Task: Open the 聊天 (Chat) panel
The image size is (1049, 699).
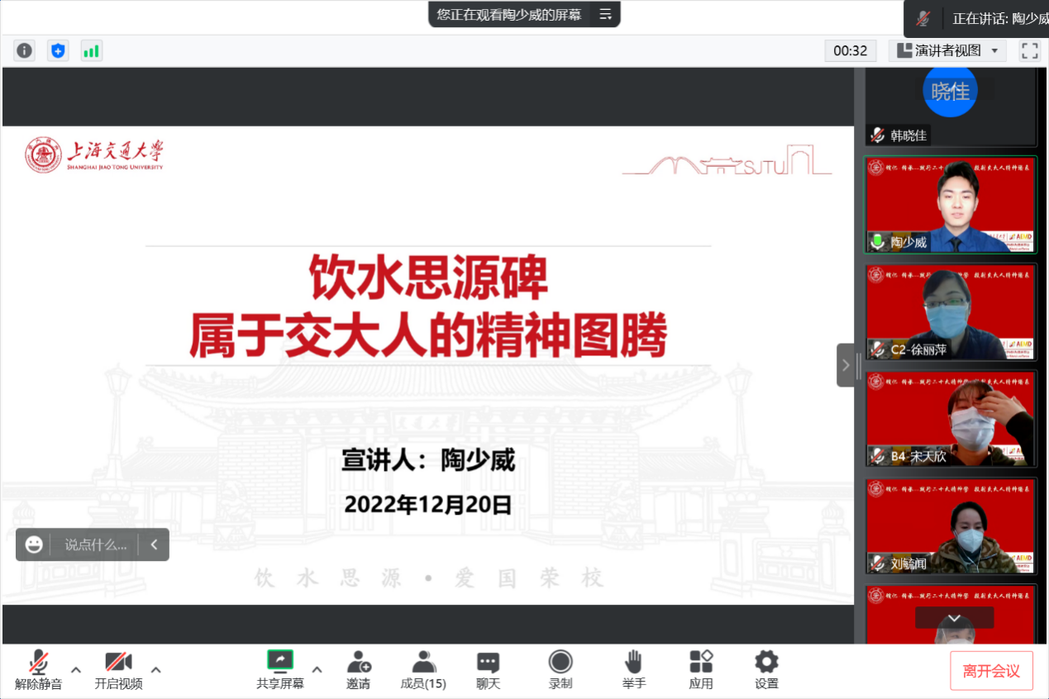Action: point(487,669)
